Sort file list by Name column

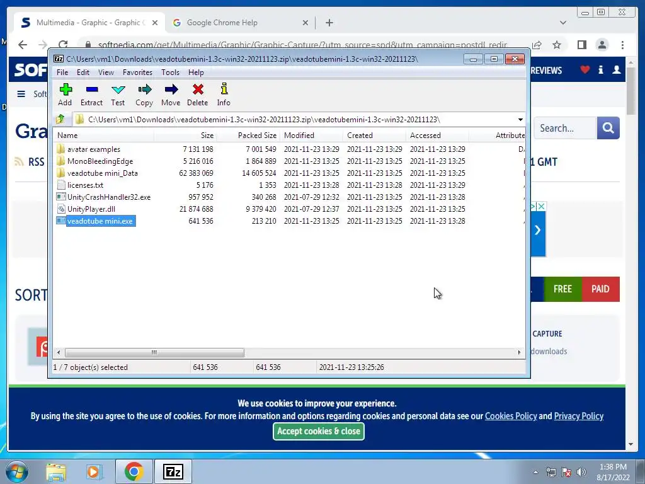104,135
